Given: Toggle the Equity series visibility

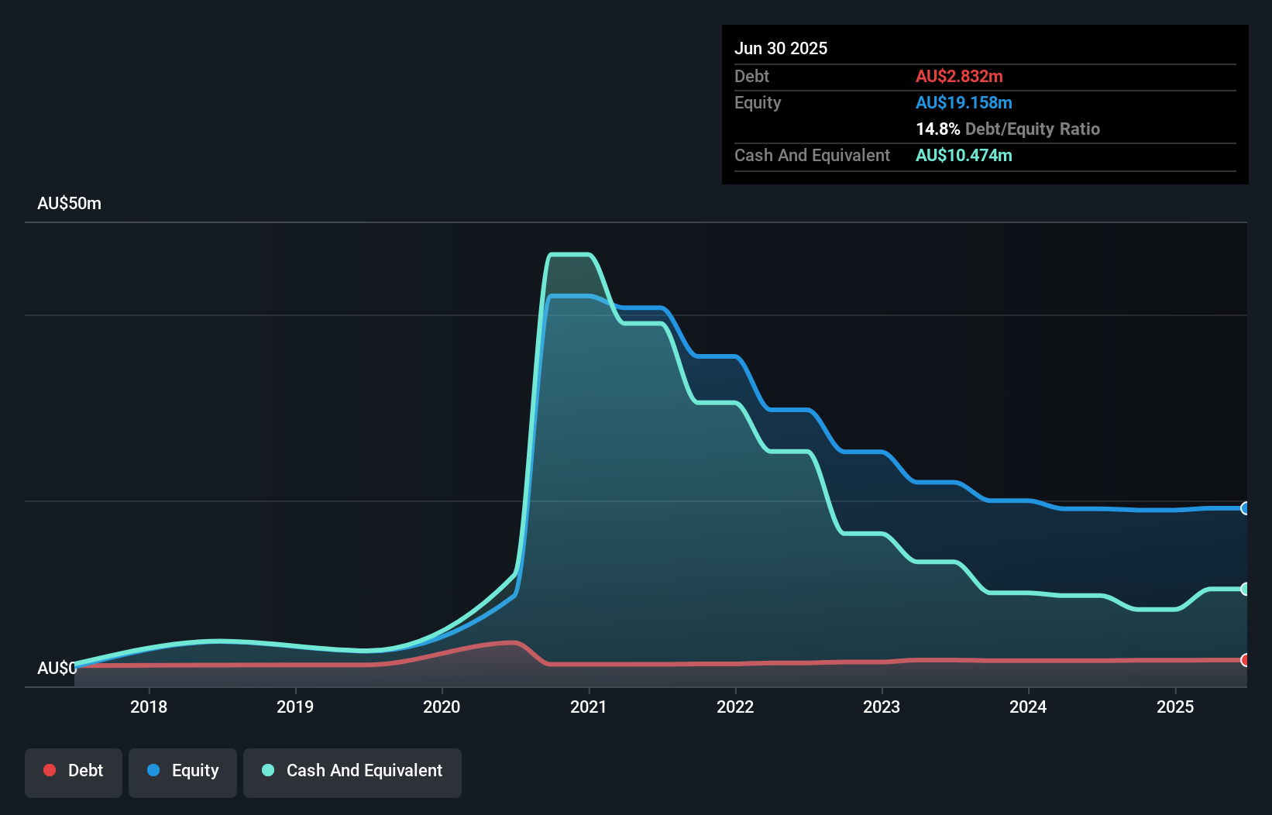Looking at the screenshot, I should click(183, 772).
